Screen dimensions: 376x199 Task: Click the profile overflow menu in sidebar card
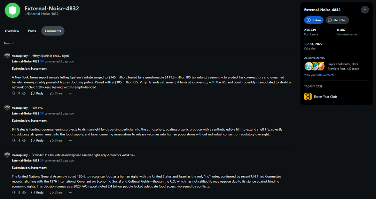tap(365, 10)
